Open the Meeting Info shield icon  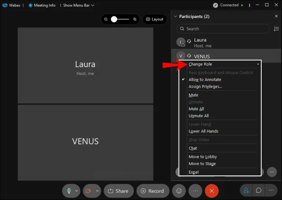click(x=30, y=6)
